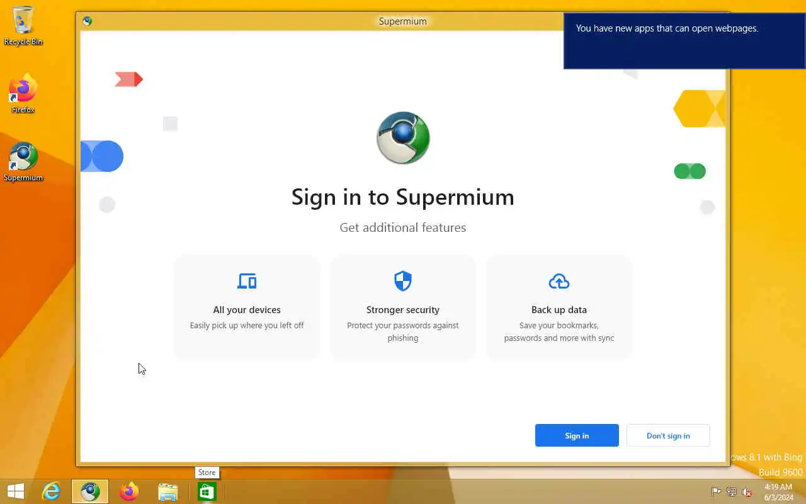Viewport: 806px width, 504px height.
Task: Click the 'Back up data' card title
Action: [559, 310]
